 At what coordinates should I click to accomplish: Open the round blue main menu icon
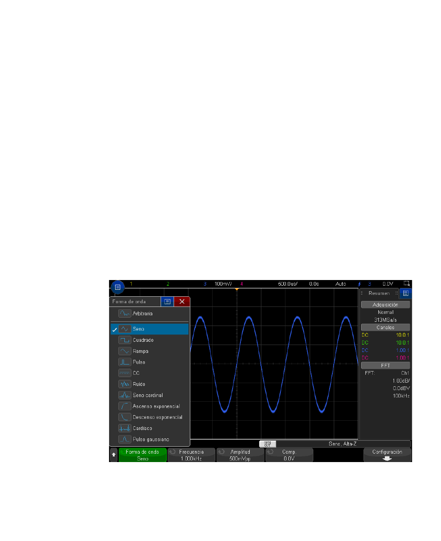(117, 287)
